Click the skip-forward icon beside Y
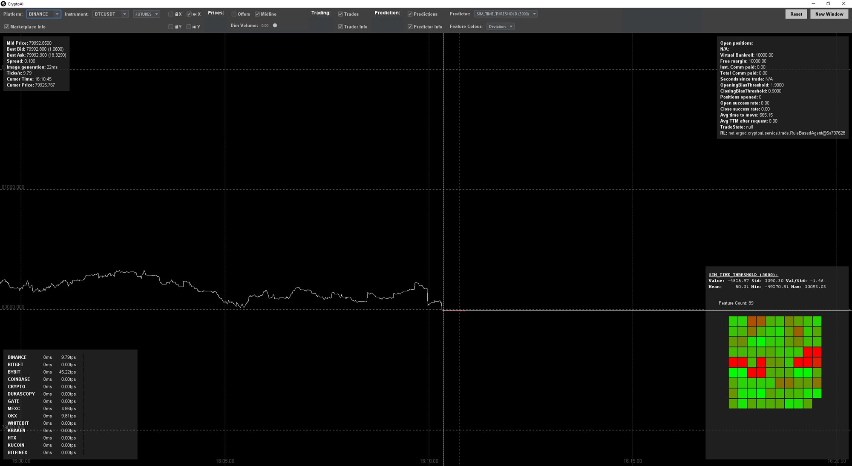The height and width of the screenshot is (466, 852). pos(194,27)
